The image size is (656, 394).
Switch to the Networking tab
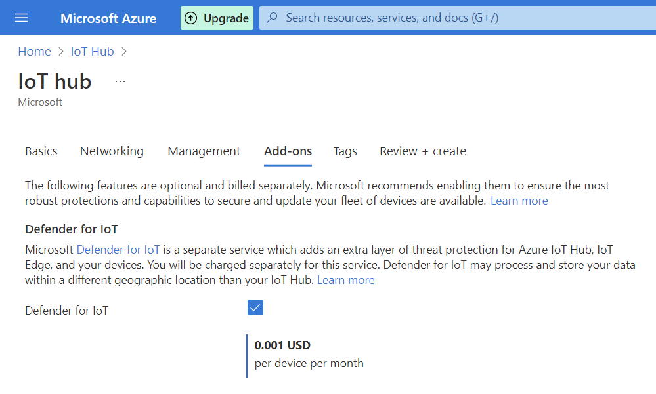tap(112, 151)
